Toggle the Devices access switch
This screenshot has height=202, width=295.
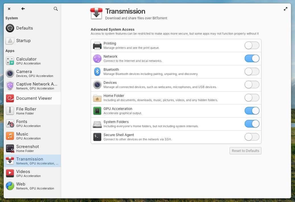pos(252,85)
